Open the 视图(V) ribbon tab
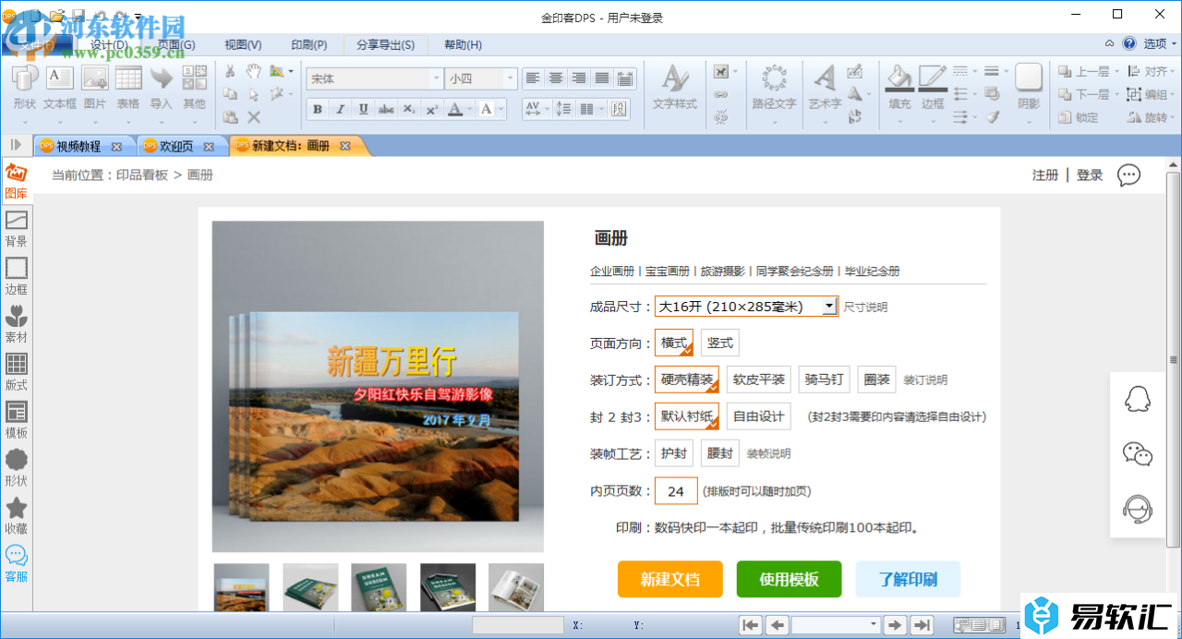 tap(243, 44)
